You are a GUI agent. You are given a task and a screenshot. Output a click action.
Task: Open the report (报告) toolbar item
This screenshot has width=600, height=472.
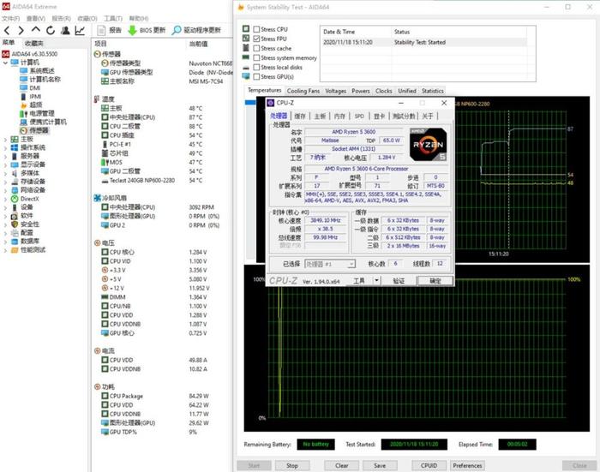coord(110,30)
